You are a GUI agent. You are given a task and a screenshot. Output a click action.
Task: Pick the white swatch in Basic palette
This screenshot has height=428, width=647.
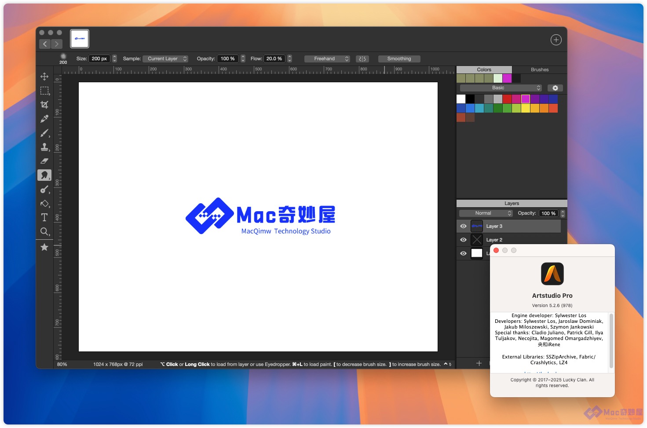461,99
